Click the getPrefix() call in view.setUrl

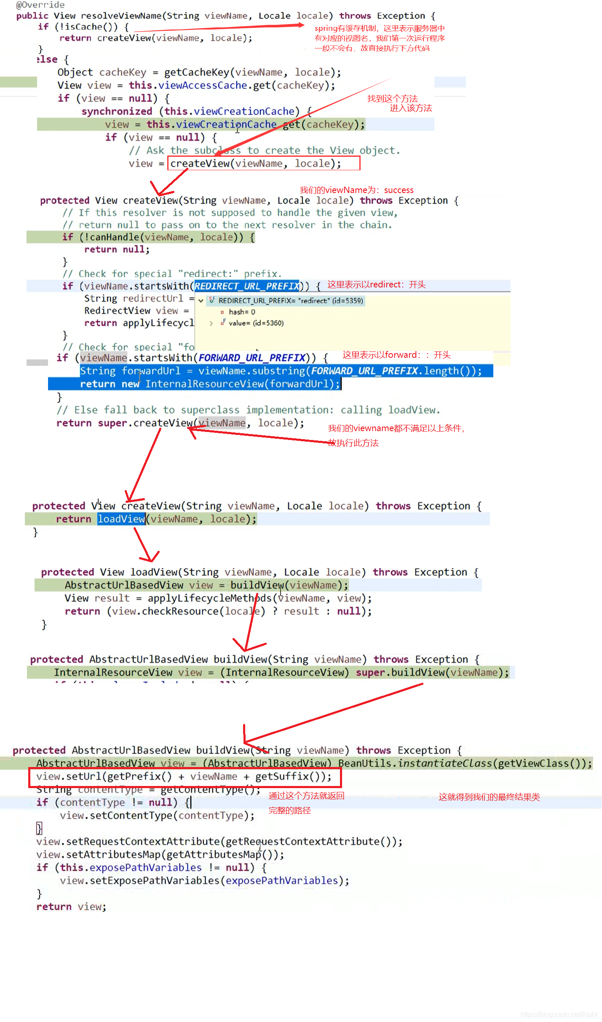(x=140, y=776)
